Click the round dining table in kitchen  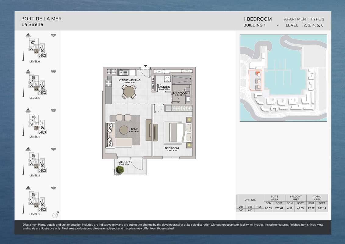(130, 91)
